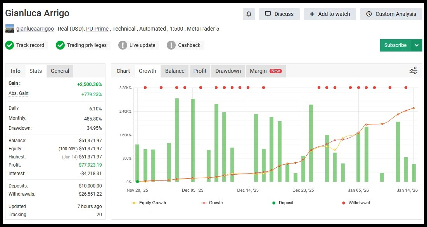Open the PU Prime broker link
The width and height of the screenshot is (427, 227).
[97, 29]
